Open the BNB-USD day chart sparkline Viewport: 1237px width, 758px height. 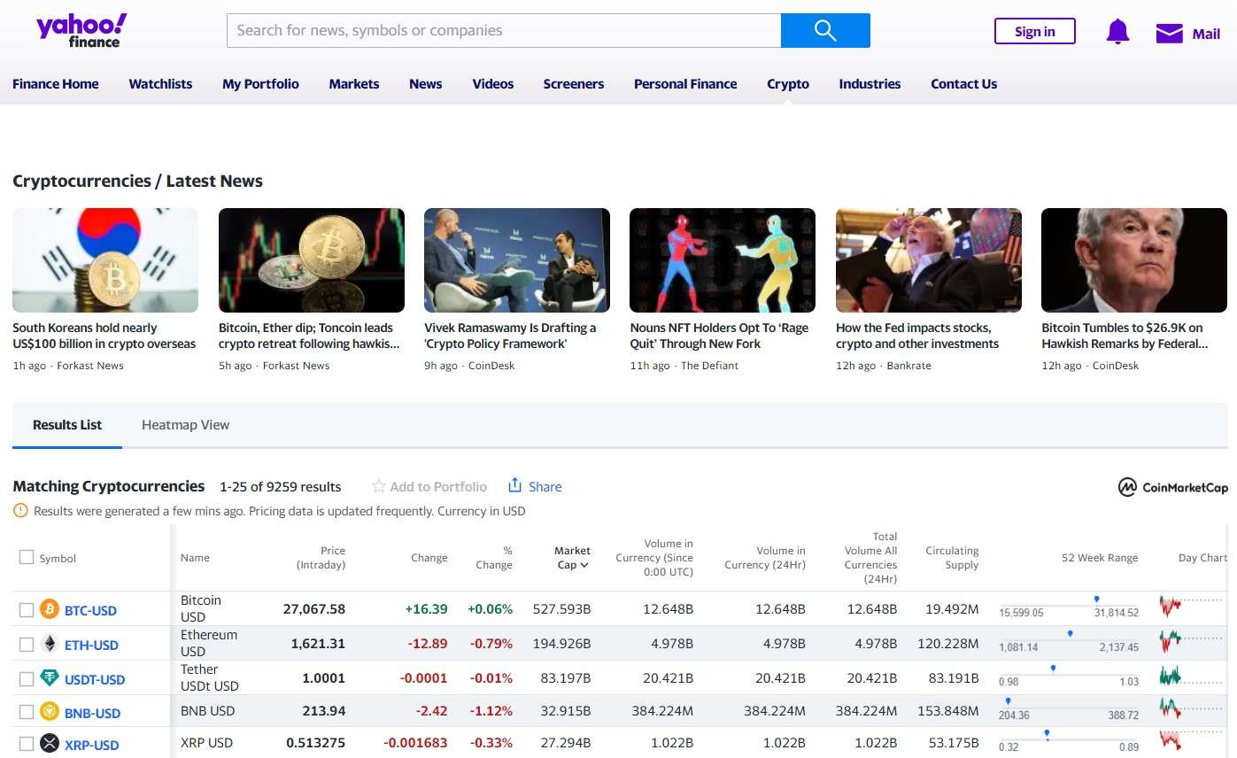click(x=1191, y=708)
